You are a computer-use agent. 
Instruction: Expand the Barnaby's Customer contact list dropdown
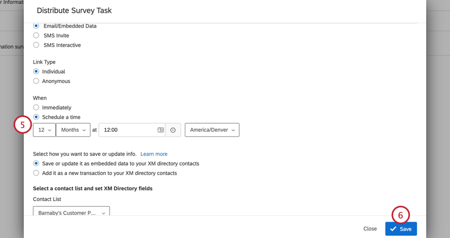tap(71, 213)
